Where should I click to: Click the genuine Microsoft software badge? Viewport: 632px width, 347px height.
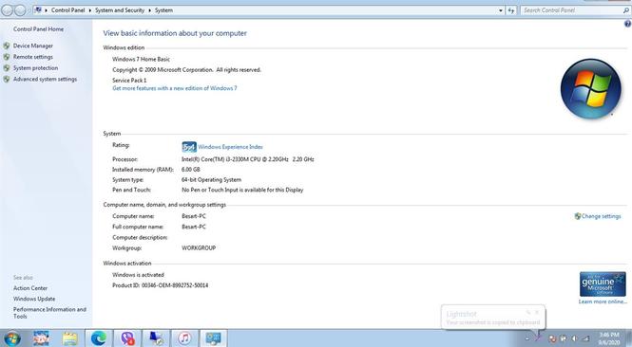pos(603,284)
